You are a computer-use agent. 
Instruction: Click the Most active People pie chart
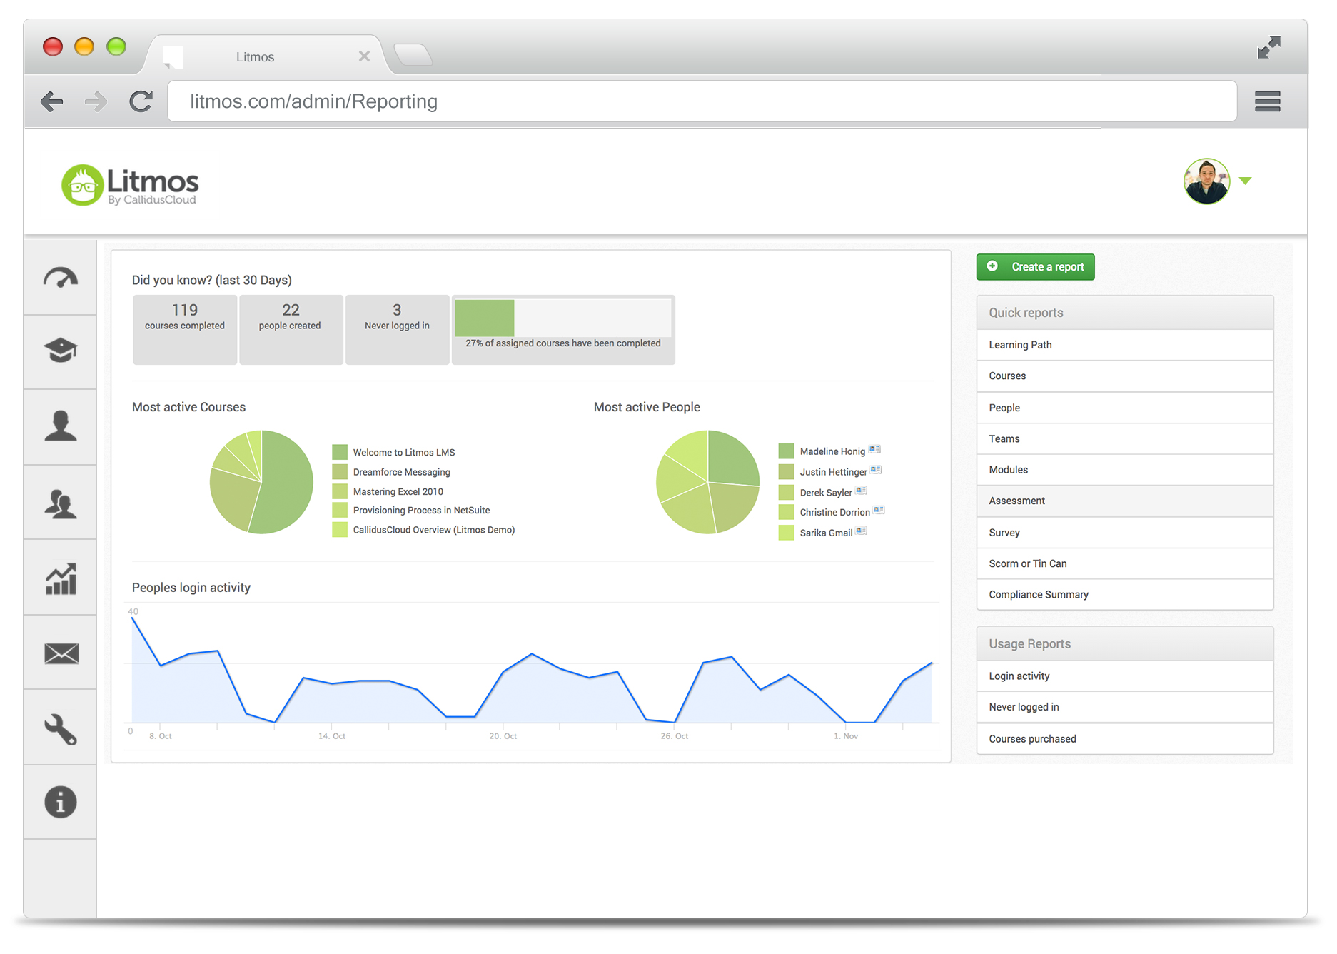point(707,482)
